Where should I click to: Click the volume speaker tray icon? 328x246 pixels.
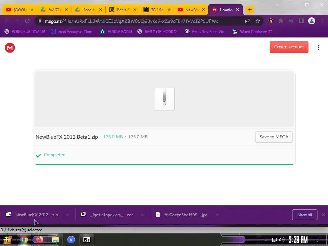click(282, 240)
